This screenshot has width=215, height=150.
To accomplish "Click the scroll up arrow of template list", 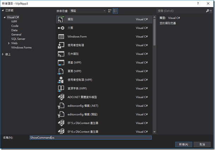I will (154, 17).
